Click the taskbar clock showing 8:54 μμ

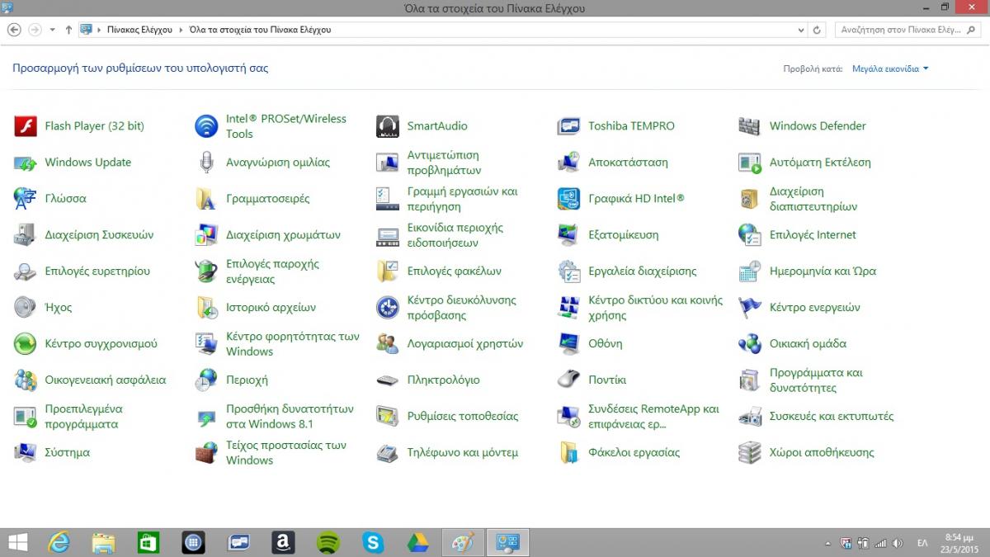[x=958, y=542]
